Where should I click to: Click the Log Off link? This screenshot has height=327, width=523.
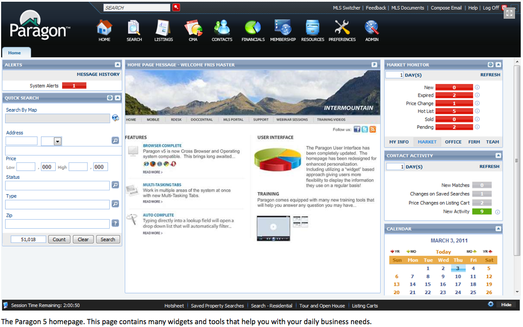tap(491, 7)
